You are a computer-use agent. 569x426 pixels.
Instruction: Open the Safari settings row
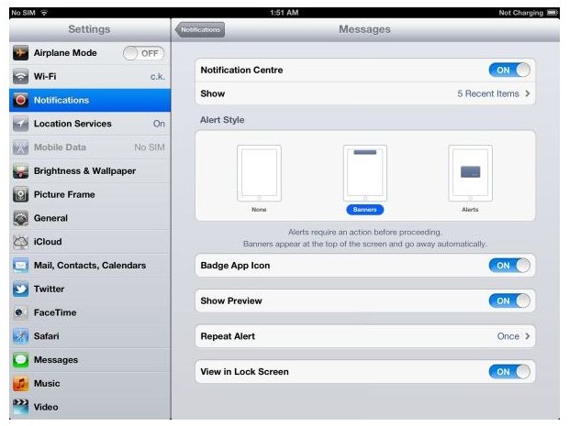[x=90, y=336]
